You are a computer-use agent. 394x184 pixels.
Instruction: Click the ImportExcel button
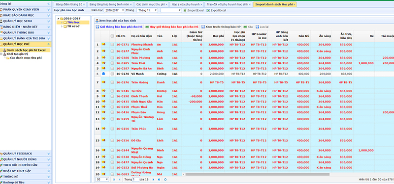[x=194, y=10]
